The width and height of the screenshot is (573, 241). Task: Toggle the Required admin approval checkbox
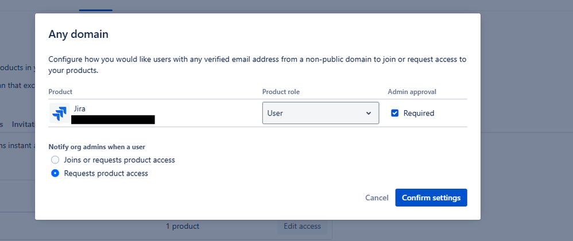[x=395, y=113]
